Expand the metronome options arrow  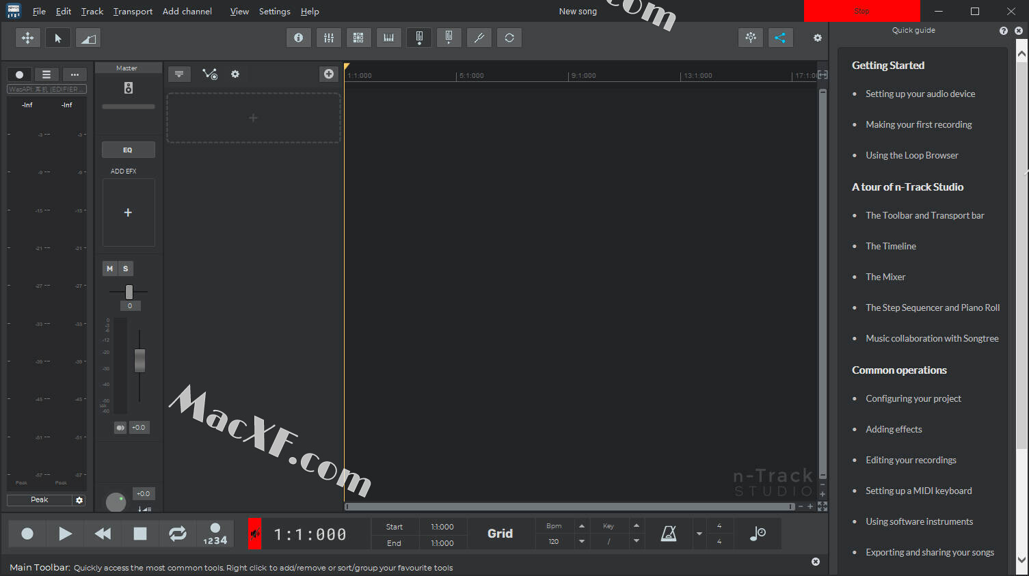699,534
